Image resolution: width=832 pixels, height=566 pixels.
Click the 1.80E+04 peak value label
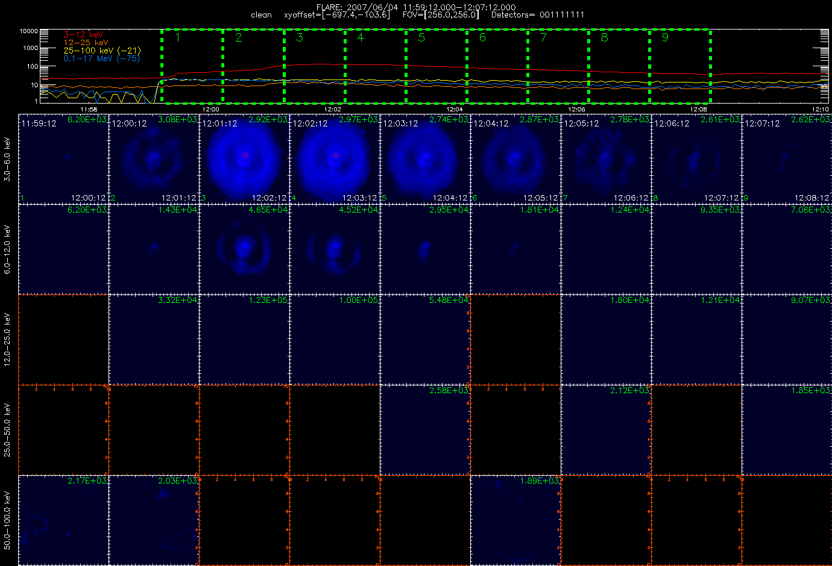pos(630,300)
